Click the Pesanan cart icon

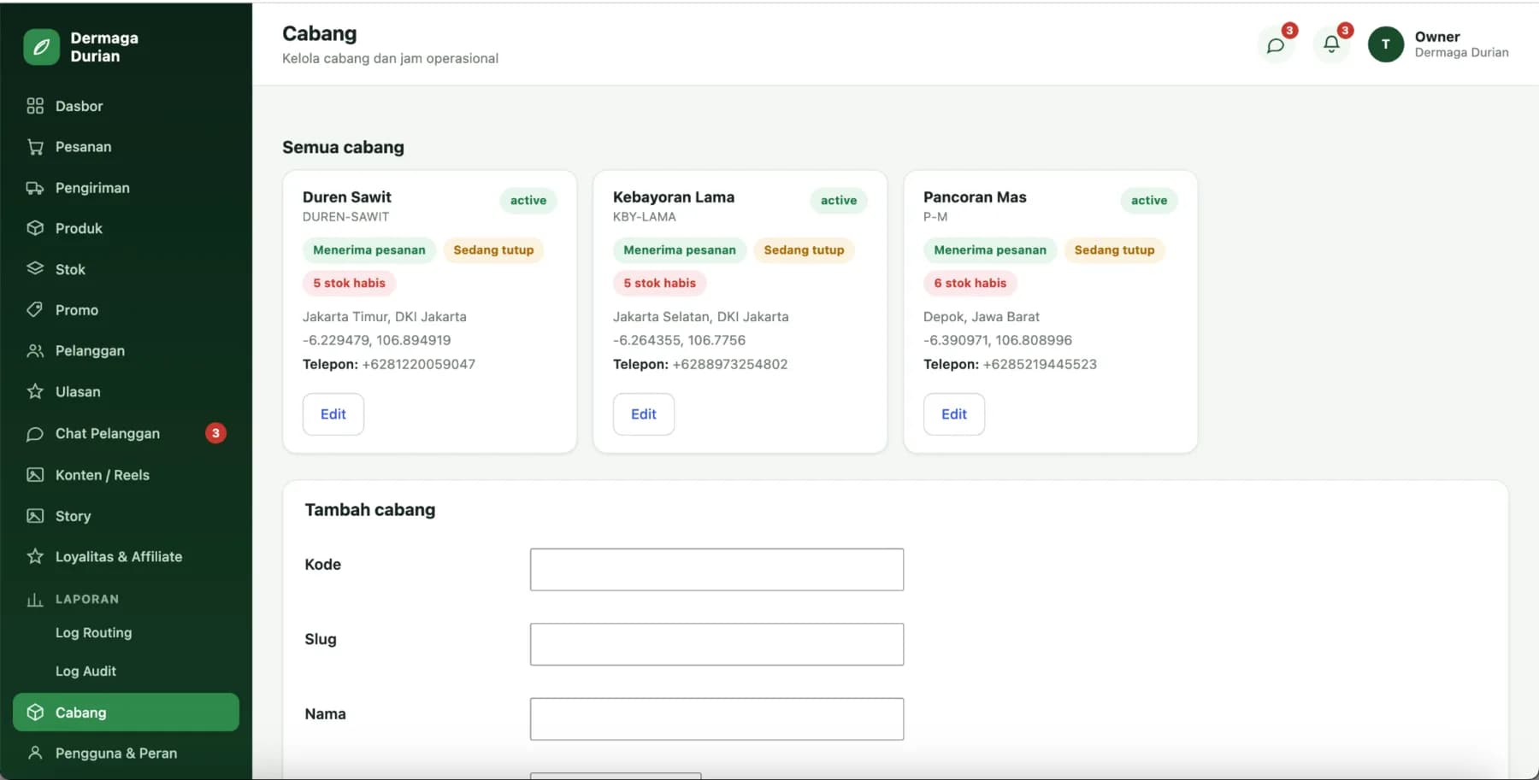click(x=35, y=147)
